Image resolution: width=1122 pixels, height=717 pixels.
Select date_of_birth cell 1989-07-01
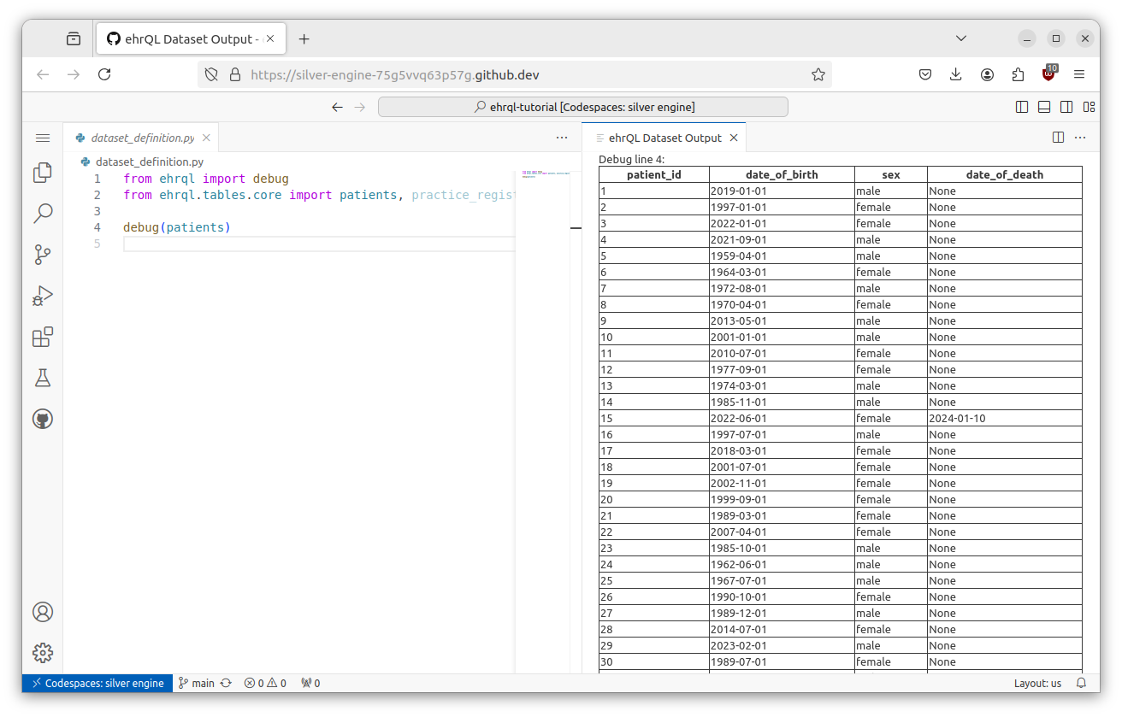pyautogui.click(x=782, y=661)
